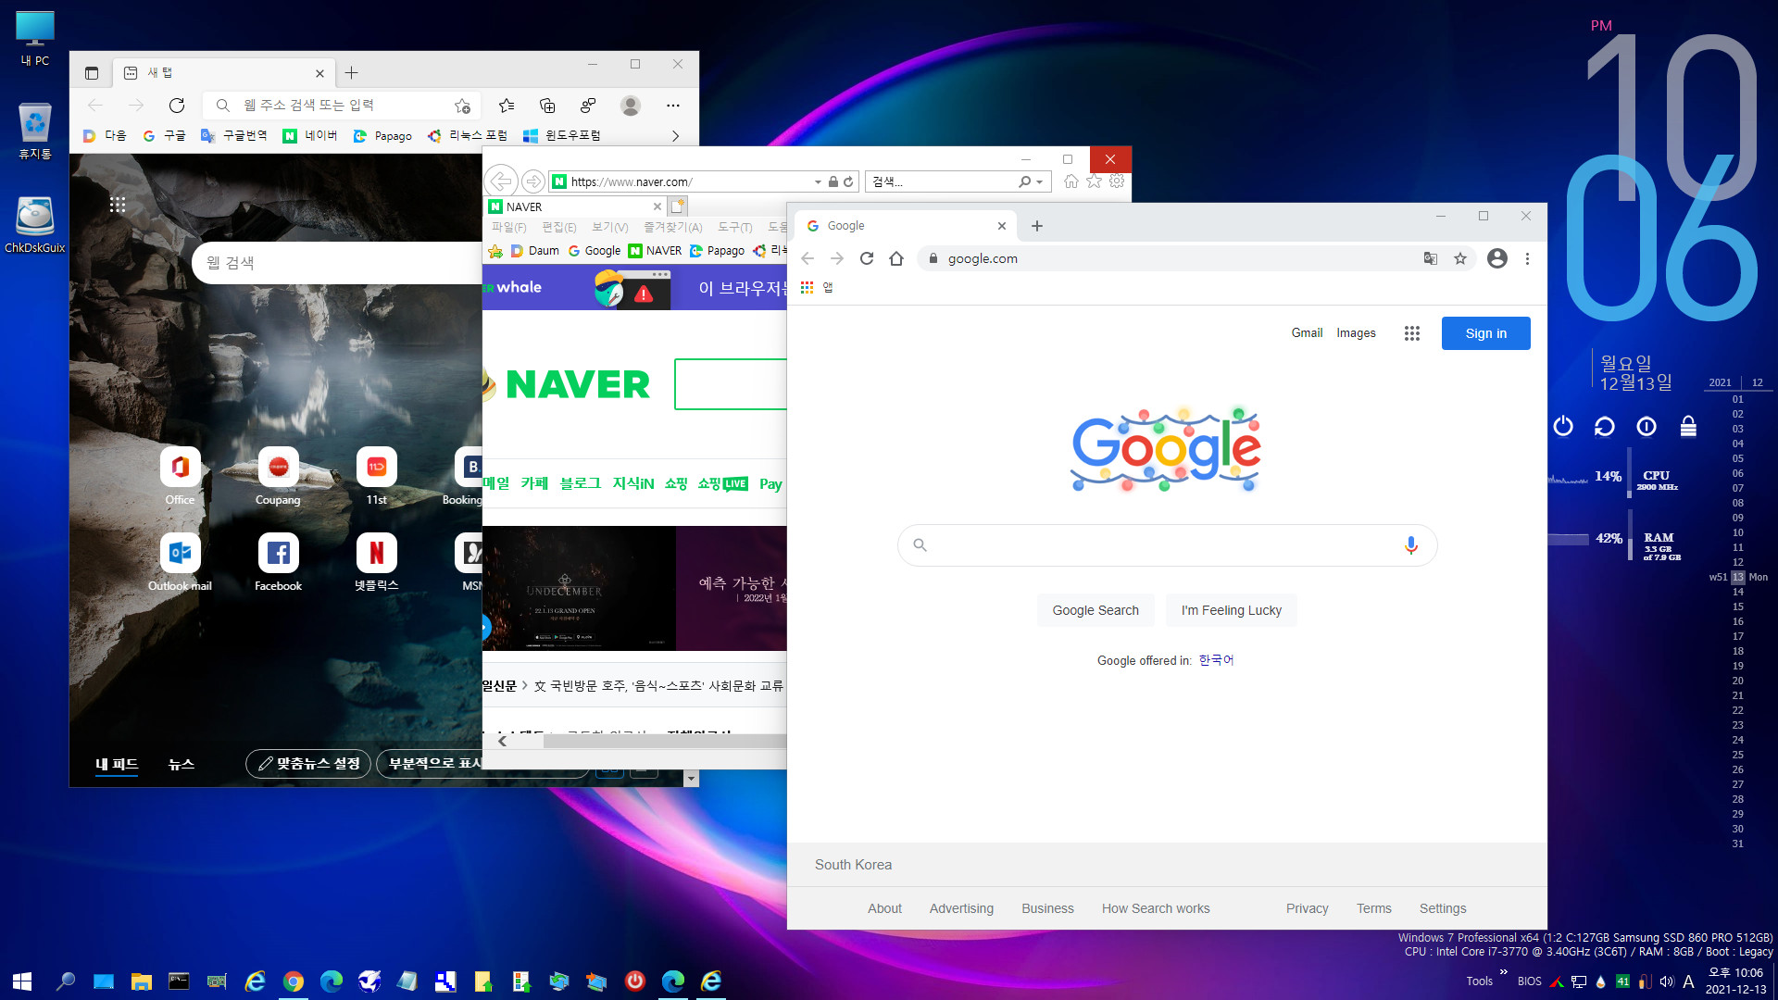This screenshot has width=1778, height=1000.
Task: Open the Chrome translate page icon
Action: coord(1431,258)
